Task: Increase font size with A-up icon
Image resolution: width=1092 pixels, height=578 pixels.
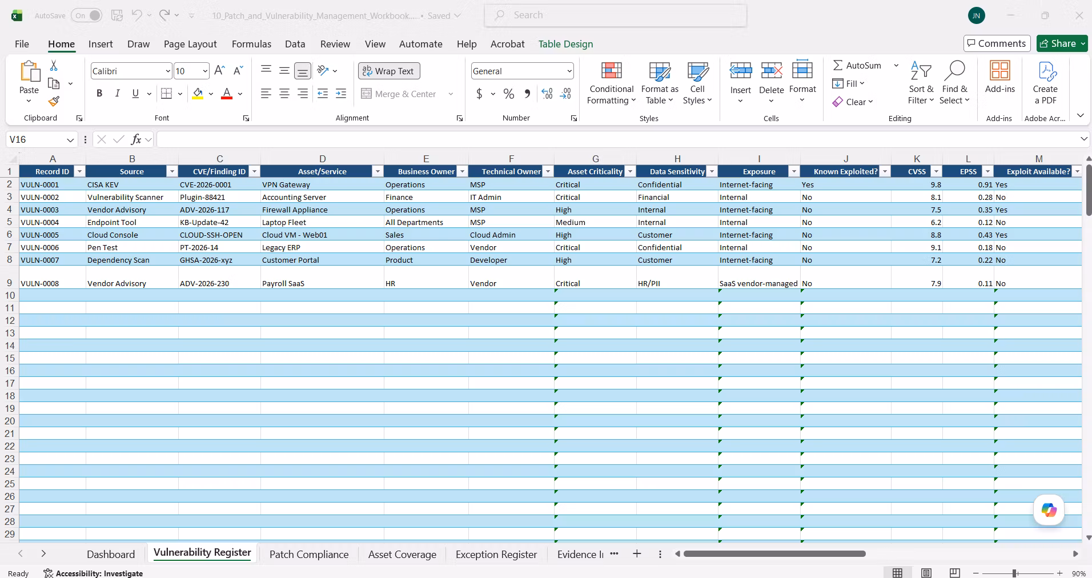Action: pos(219,71)
